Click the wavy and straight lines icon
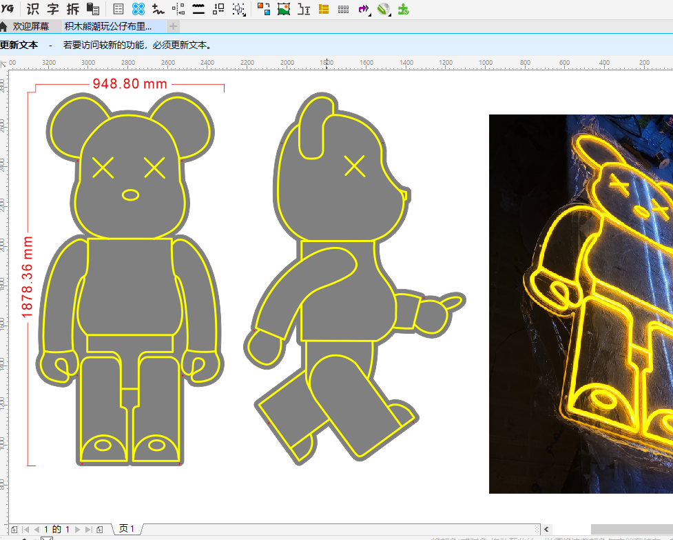 (198, 9)
